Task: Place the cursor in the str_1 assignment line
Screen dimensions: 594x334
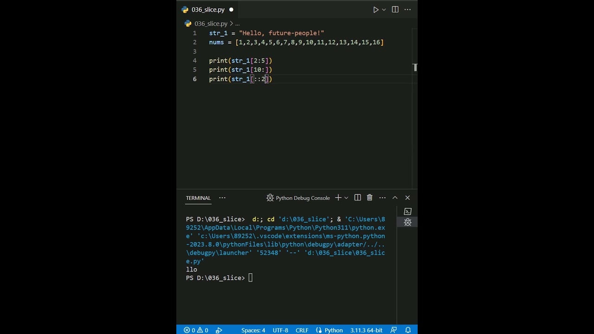Action: coord(266,33)
